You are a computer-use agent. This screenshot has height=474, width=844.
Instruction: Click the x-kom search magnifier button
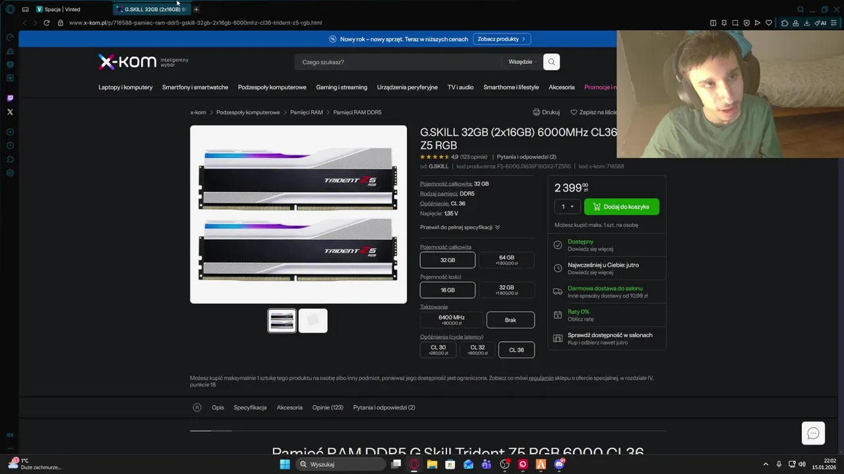(x=551, y=62)
